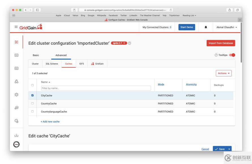This screenshot has height=164, width=252.
Task: Open the tracing clock sidebar icon
Action: pos(16,121)
